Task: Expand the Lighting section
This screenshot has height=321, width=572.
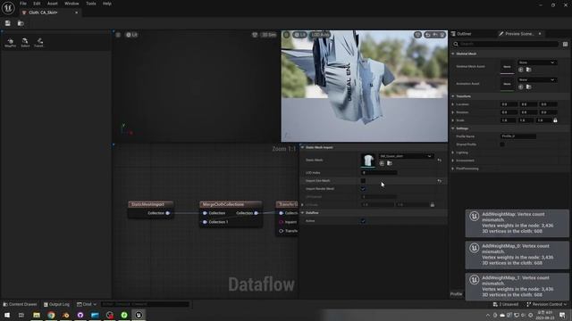Action: (x=453, y=152)
